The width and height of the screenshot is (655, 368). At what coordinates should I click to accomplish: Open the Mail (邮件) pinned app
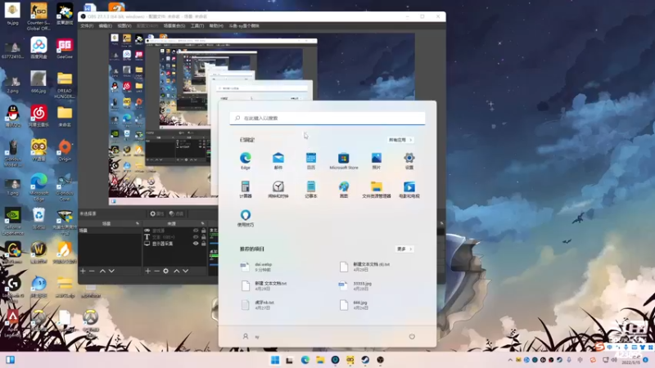click(278, 160)
